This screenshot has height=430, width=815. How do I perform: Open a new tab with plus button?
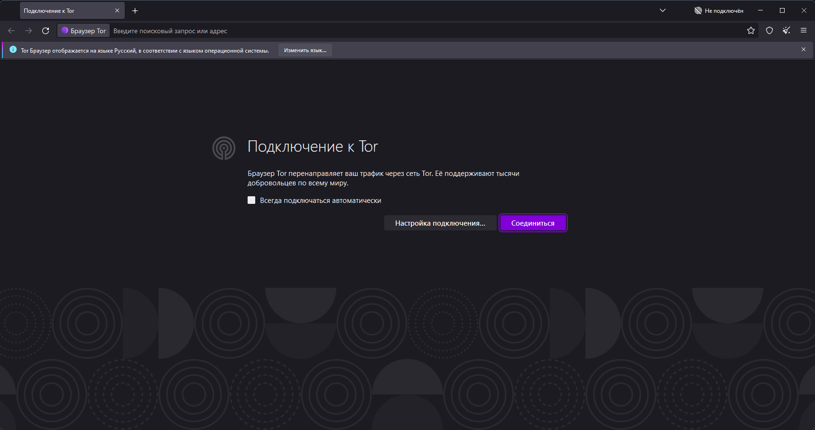[x=135, y=10]
